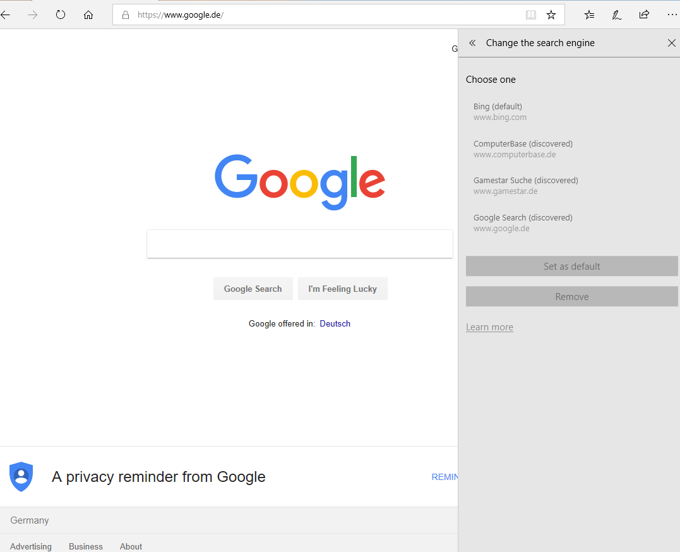This screenshot has width=680, height=552.
Task: Click the Google Search button
Action: (253, 289)
